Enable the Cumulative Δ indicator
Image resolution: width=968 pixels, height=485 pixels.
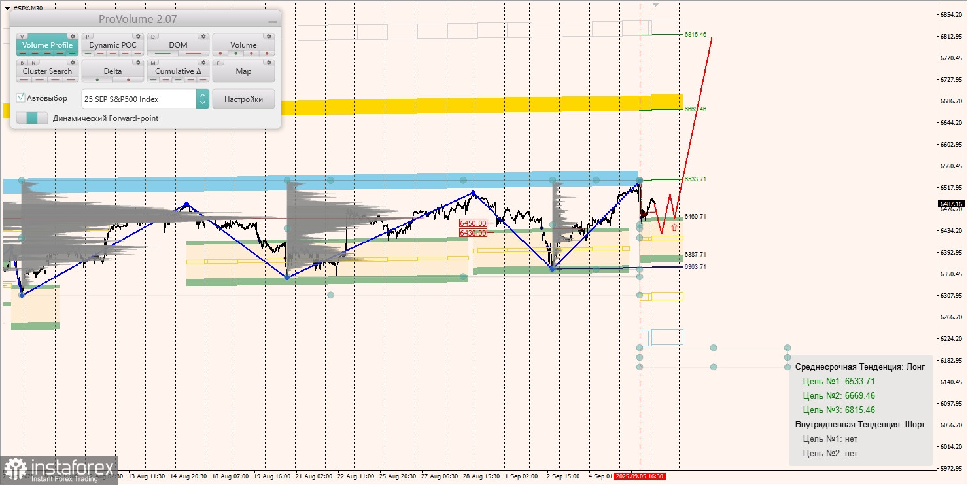178,71
